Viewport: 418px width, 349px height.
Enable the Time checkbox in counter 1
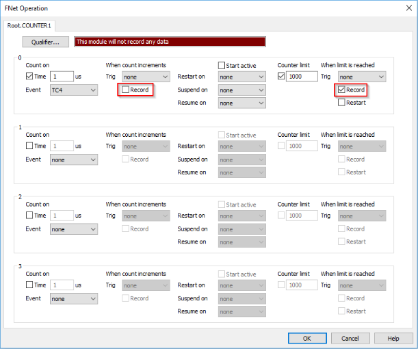point(29,146)
